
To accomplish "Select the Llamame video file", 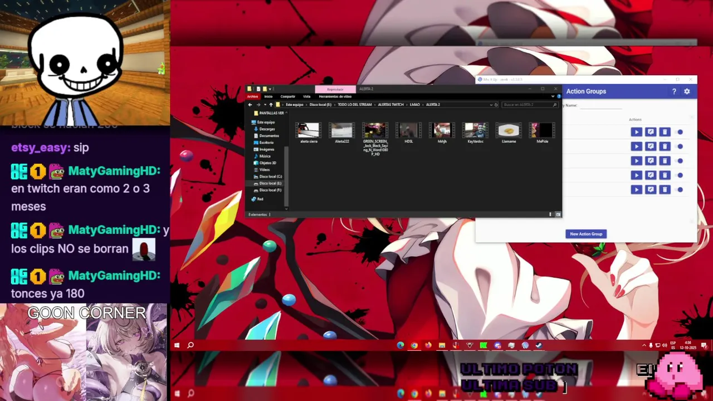I will tap(509, 133).
